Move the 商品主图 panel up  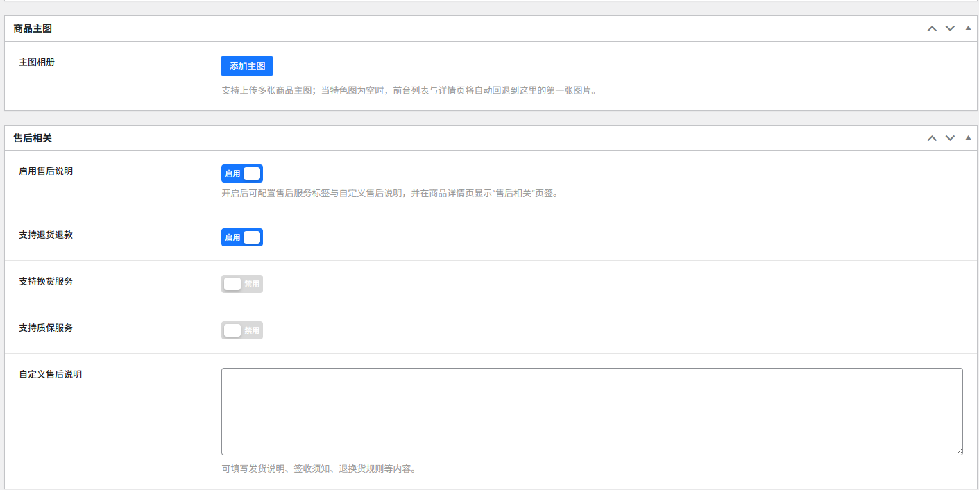pyautogui.click(x=932, y=28)
